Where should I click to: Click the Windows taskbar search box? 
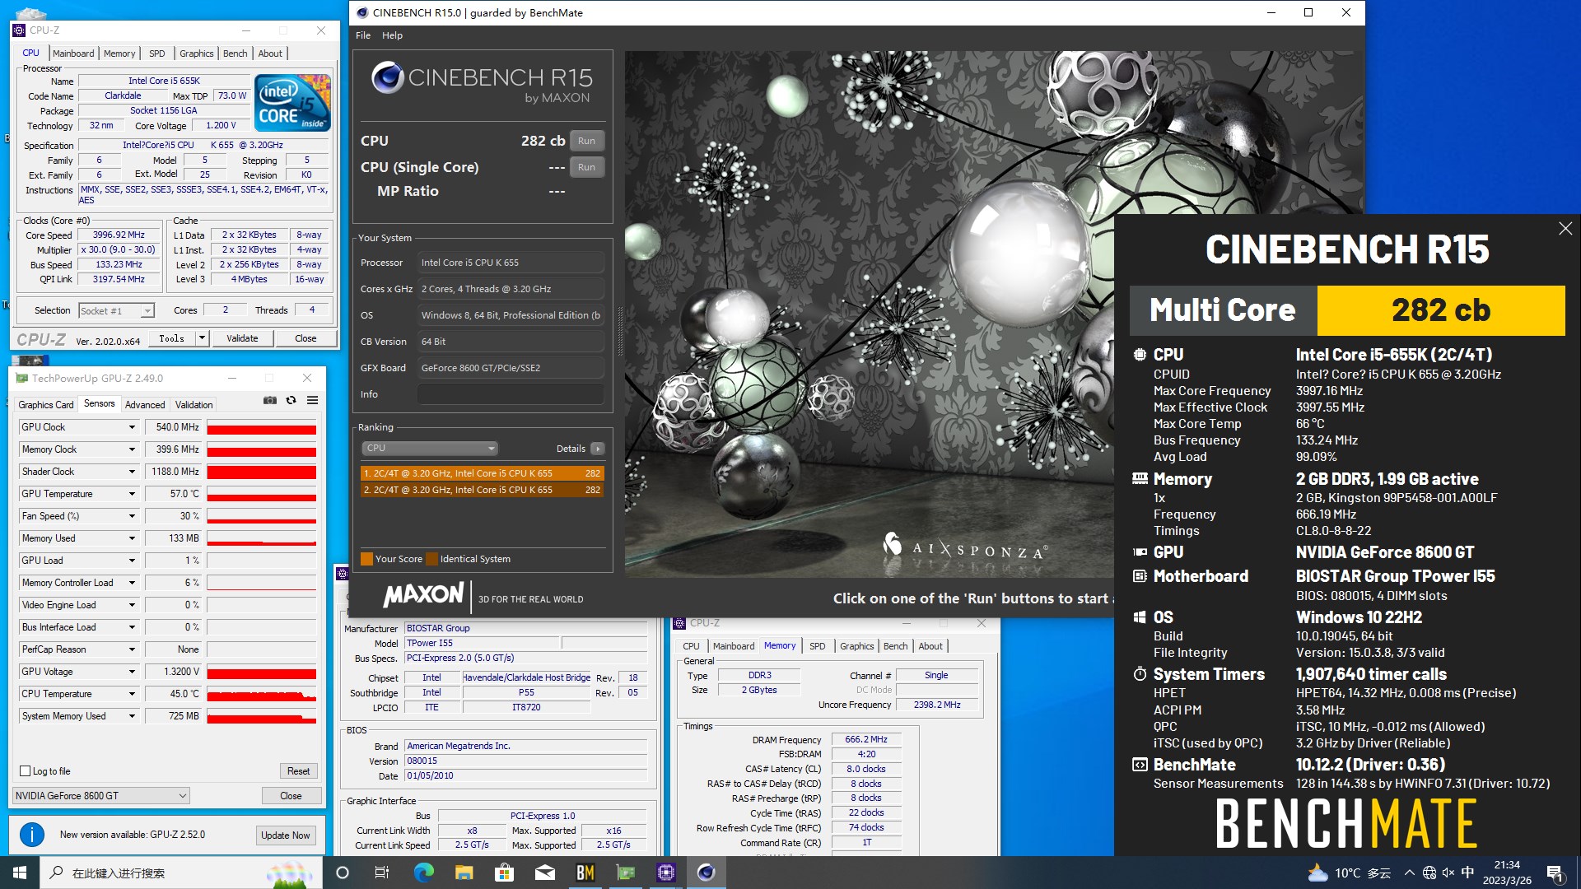(181, 873)
